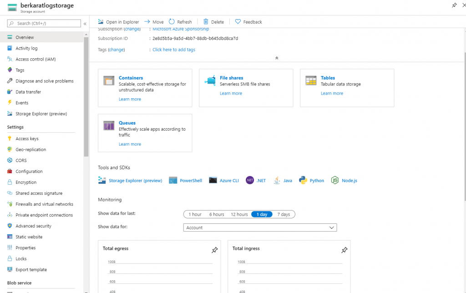Viewport: 466px width, 293px height.
Task: Click the Activity log icon
Action: pyautogui.click(x=10, y=48)
